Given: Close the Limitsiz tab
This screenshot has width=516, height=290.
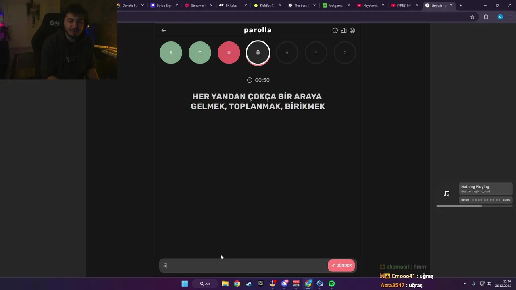Looking at the screenshot, I should coord(451,6).
